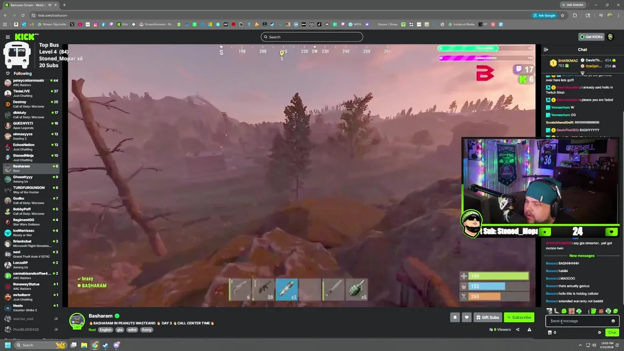The width and height of the screenshot is (624, 351).
Task: Open StonedNinja channel in sidebar
Action: tap(31, 157)
